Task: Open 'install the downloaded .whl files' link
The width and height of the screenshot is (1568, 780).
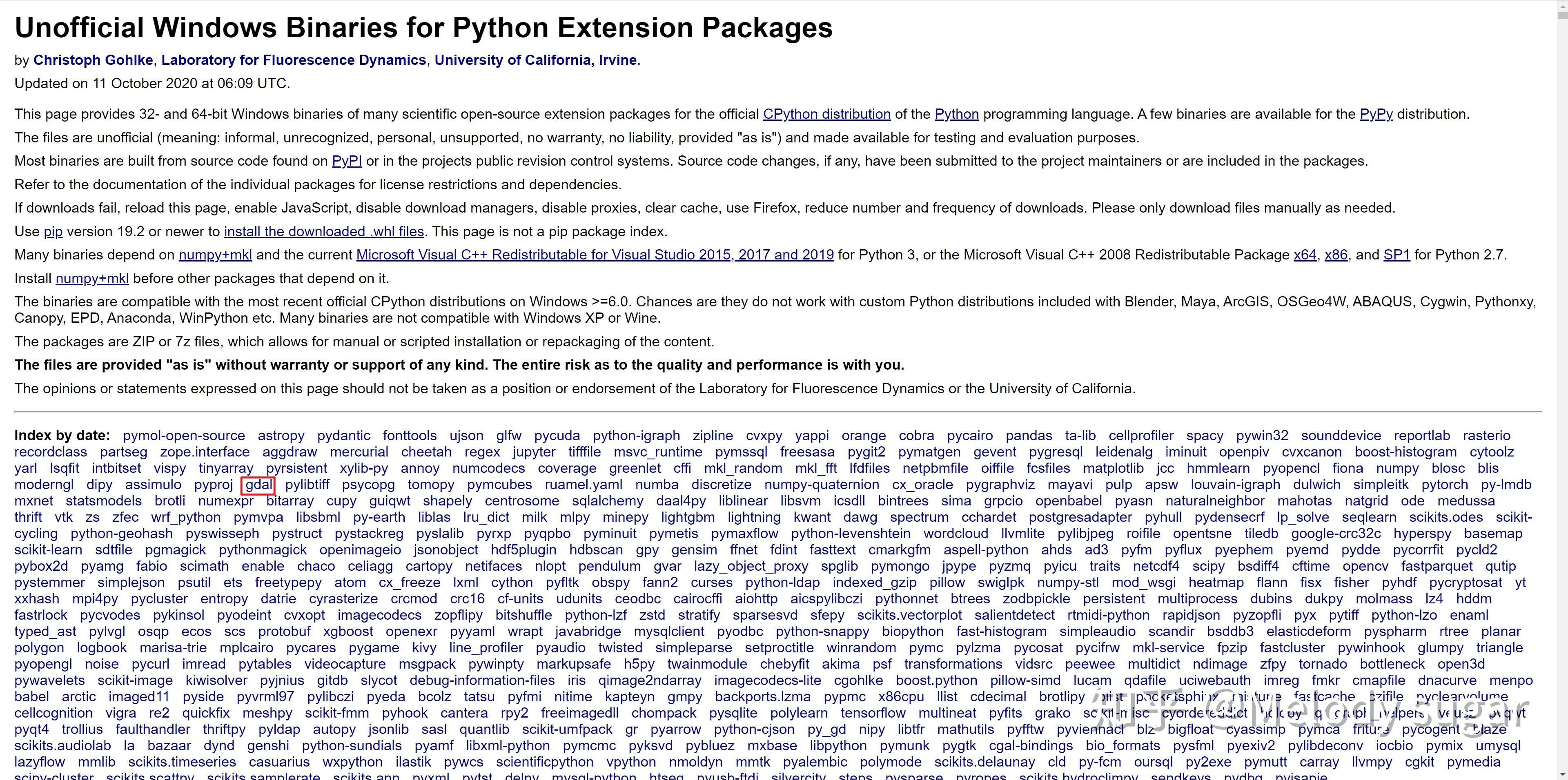Action: 324,232
